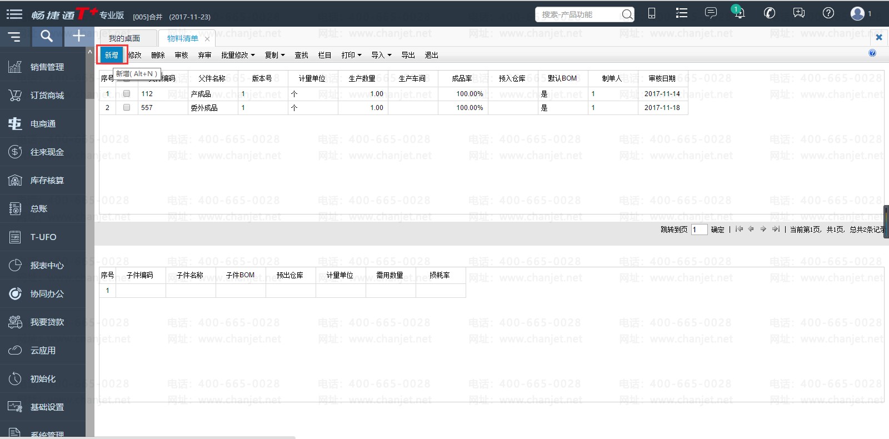Image resolution: width=889 pixels, height=439 pixels.
Task: Open 往来现金 sidebar module
Action: click(x=43, y=152)
